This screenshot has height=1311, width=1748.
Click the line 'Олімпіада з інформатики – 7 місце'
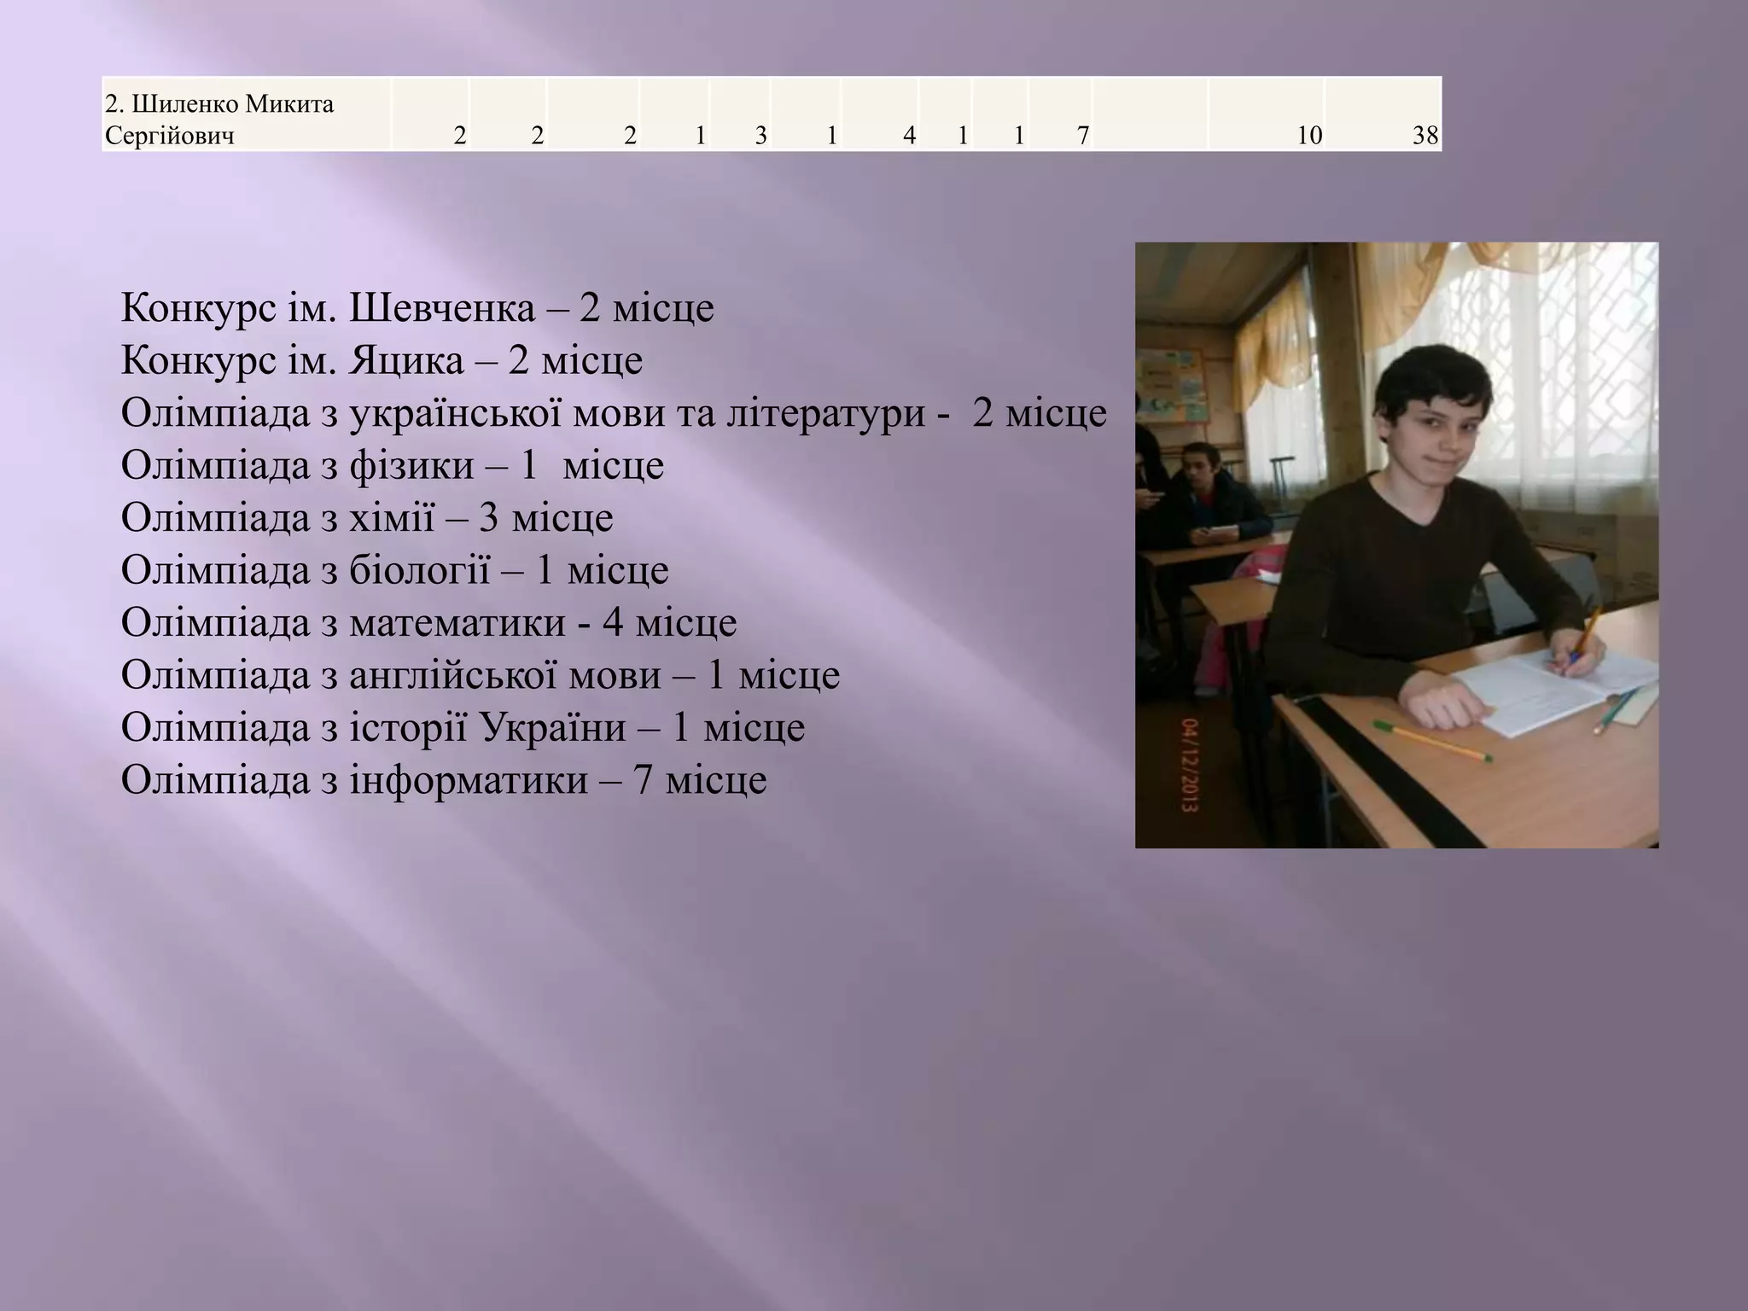tap(444, 780)
